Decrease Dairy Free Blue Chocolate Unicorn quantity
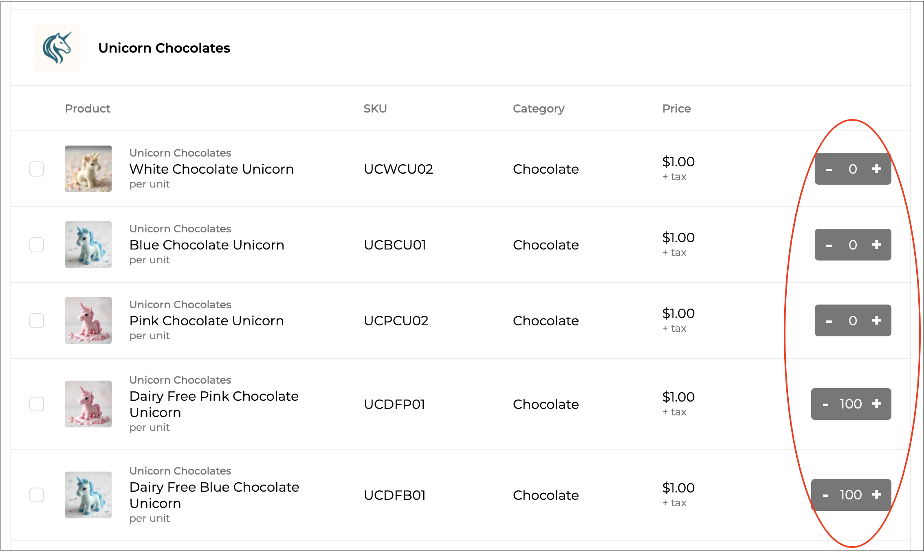 click(825, 495)
